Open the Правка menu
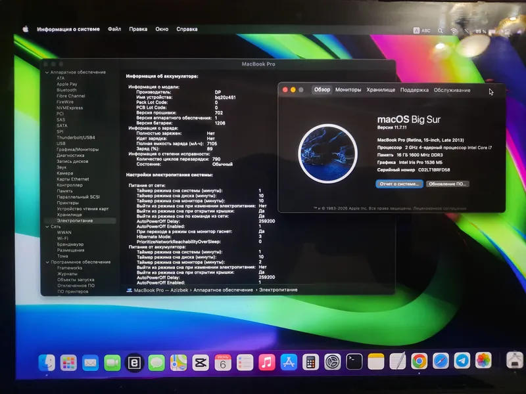Screen dimensions: 526x394 pyautogui.click(x=138, y=29)
